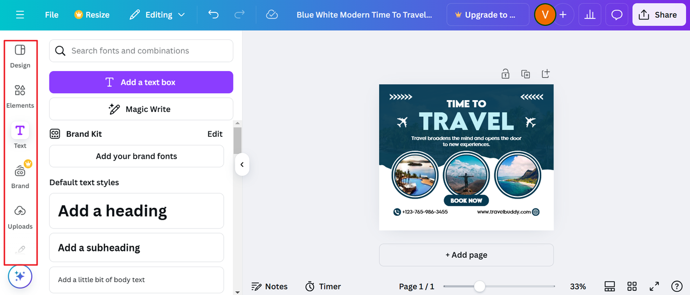Open the Brand sidebar tab

[x=20, y=177]
